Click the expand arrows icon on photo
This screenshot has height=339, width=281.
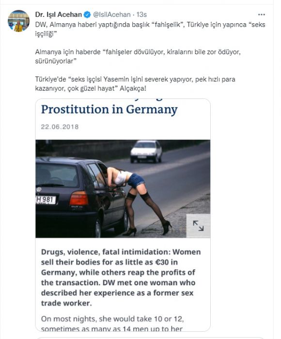click(198, 226)
